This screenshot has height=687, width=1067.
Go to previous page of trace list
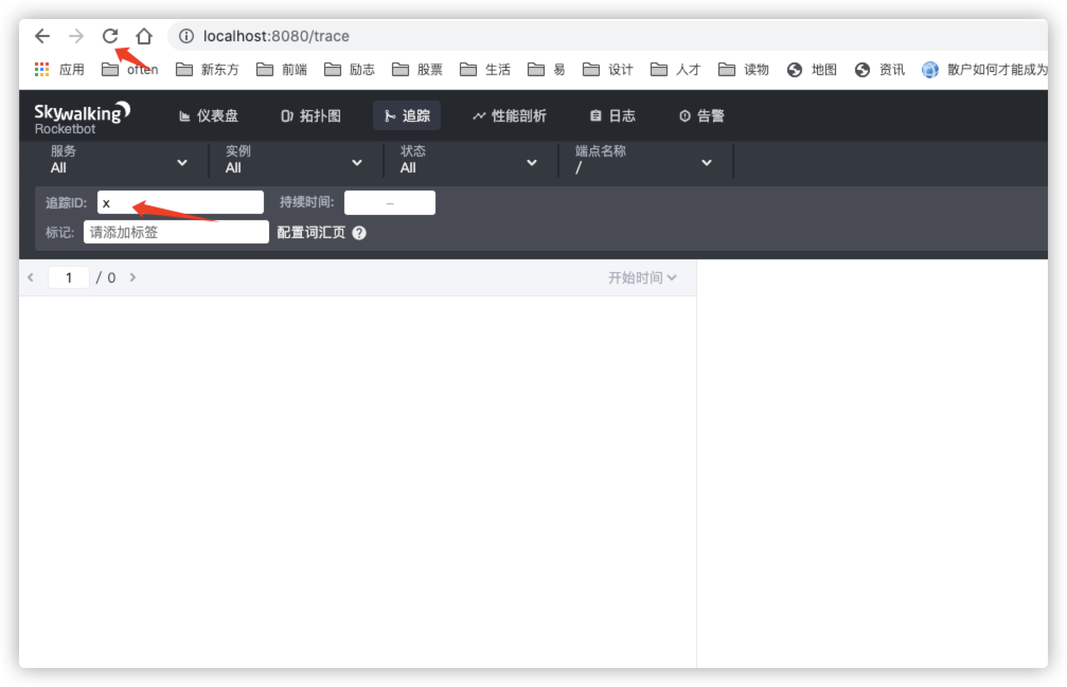[31, 277]
